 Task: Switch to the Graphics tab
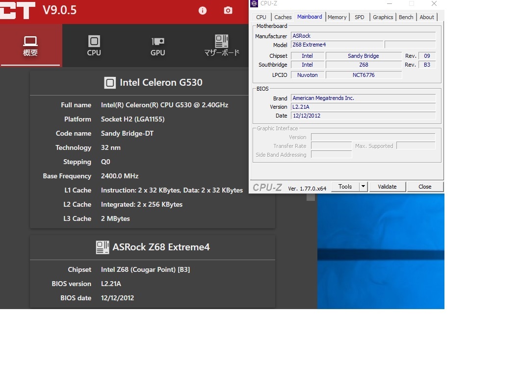click(383, 17)
